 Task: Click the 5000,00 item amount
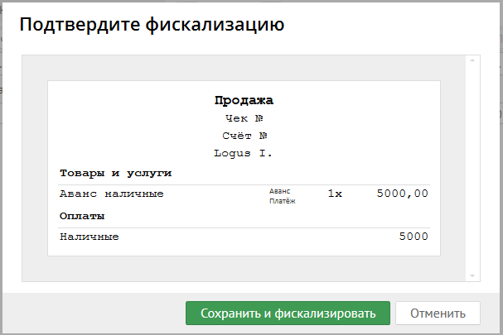(402, 194)
